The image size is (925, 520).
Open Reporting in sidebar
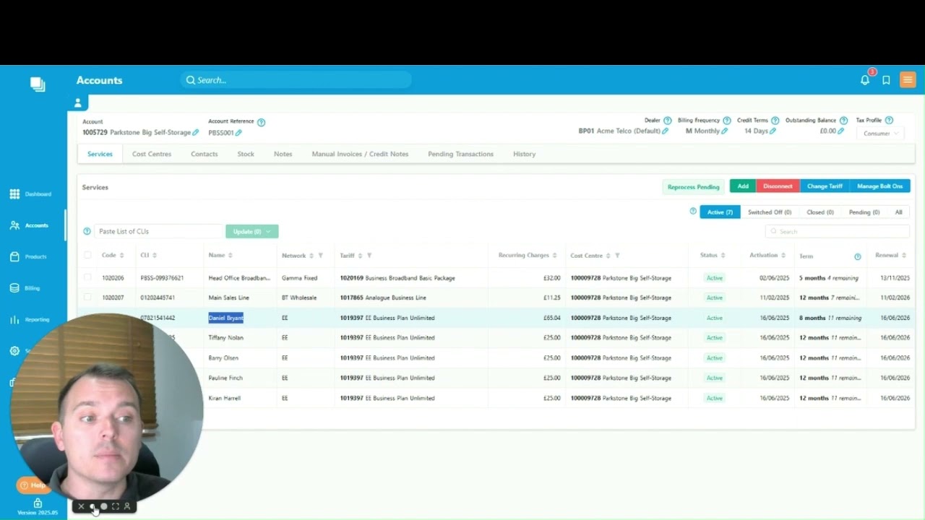coord(30,319)
